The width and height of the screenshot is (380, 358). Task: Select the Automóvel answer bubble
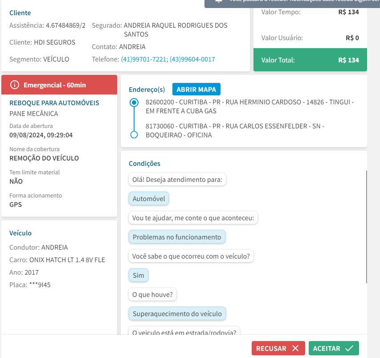149,199
